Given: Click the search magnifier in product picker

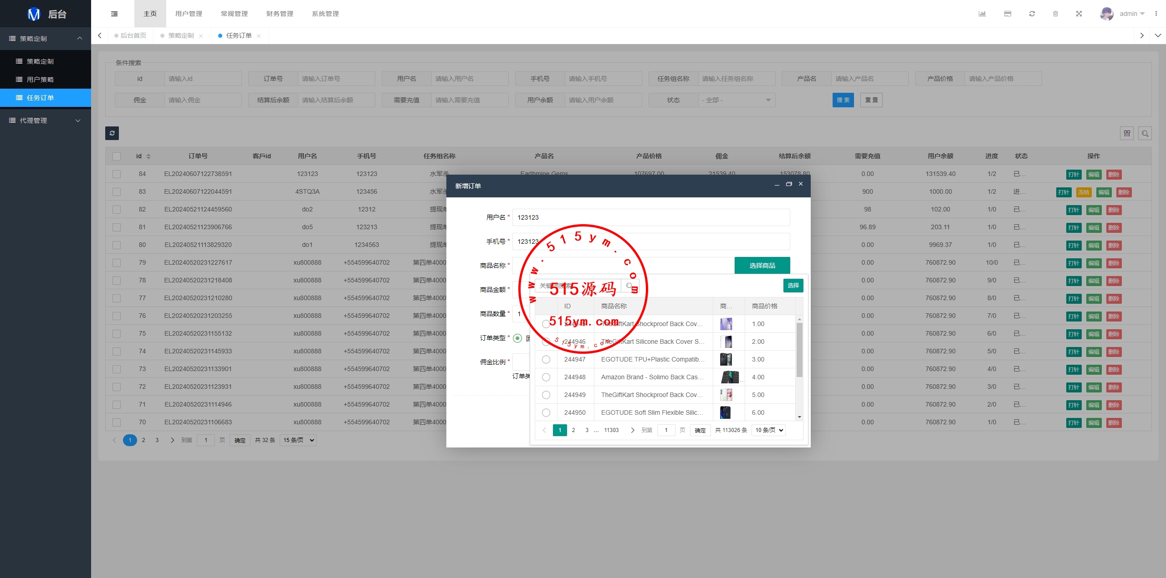Looking at the screenshot, I should pyautogui.click(x=629, y=286).
